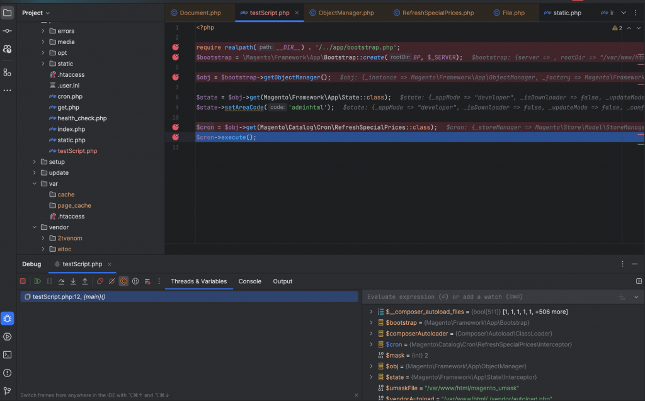
Task: Toggle the breakpoint on line 12
Action: pyautogui.click(x=175, y=137)
